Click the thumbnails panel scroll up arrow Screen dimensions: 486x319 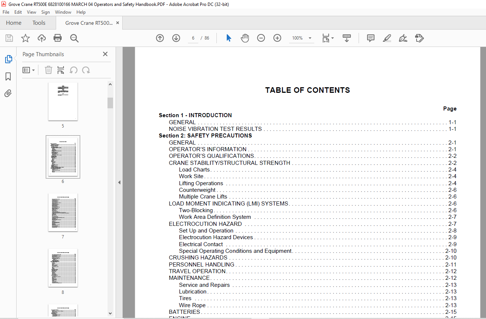110,84
